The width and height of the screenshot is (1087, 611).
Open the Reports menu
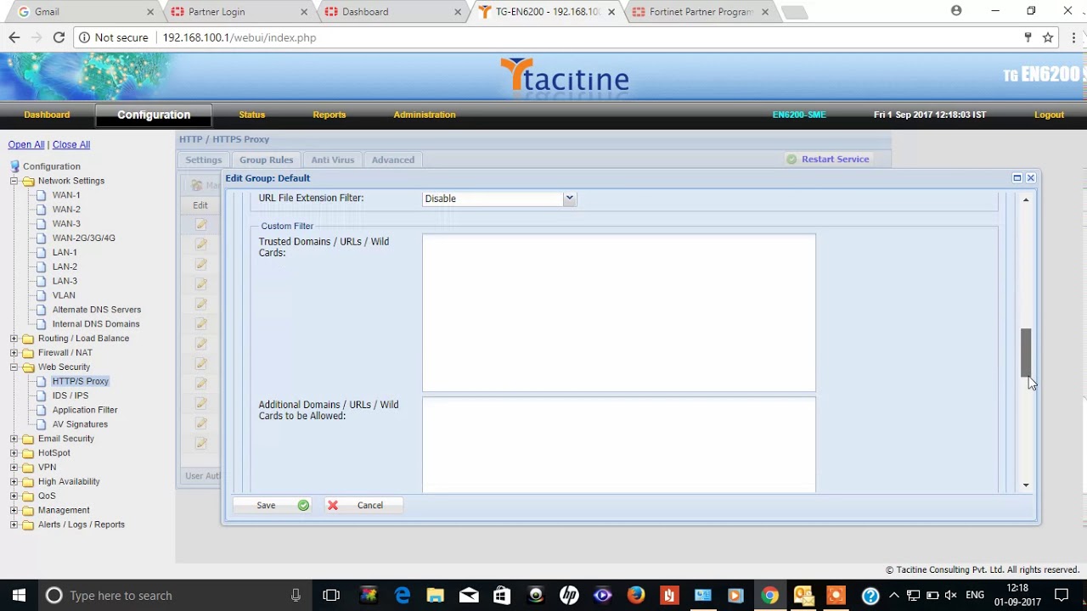tap(329, 115)
